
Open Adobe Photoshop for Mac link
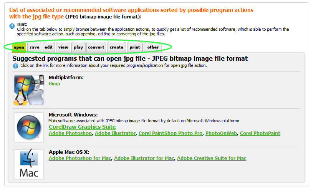pyautogui.click(x=80, y=158)
